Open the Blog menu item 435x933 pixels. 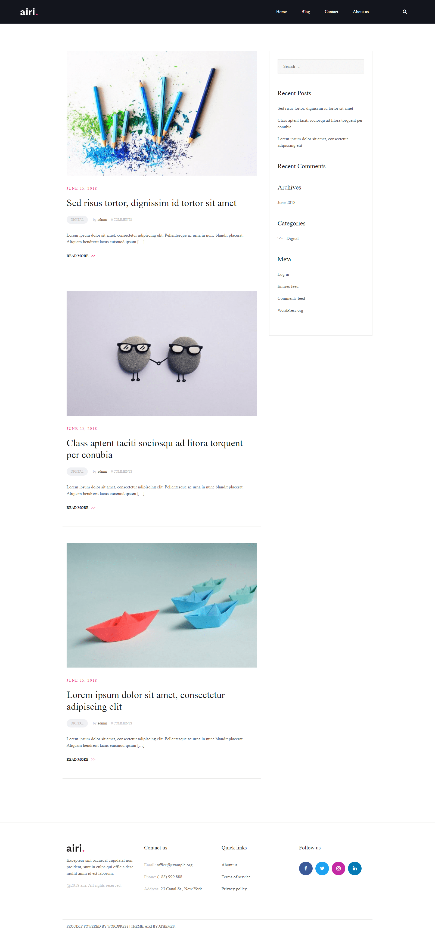point(306,12)
